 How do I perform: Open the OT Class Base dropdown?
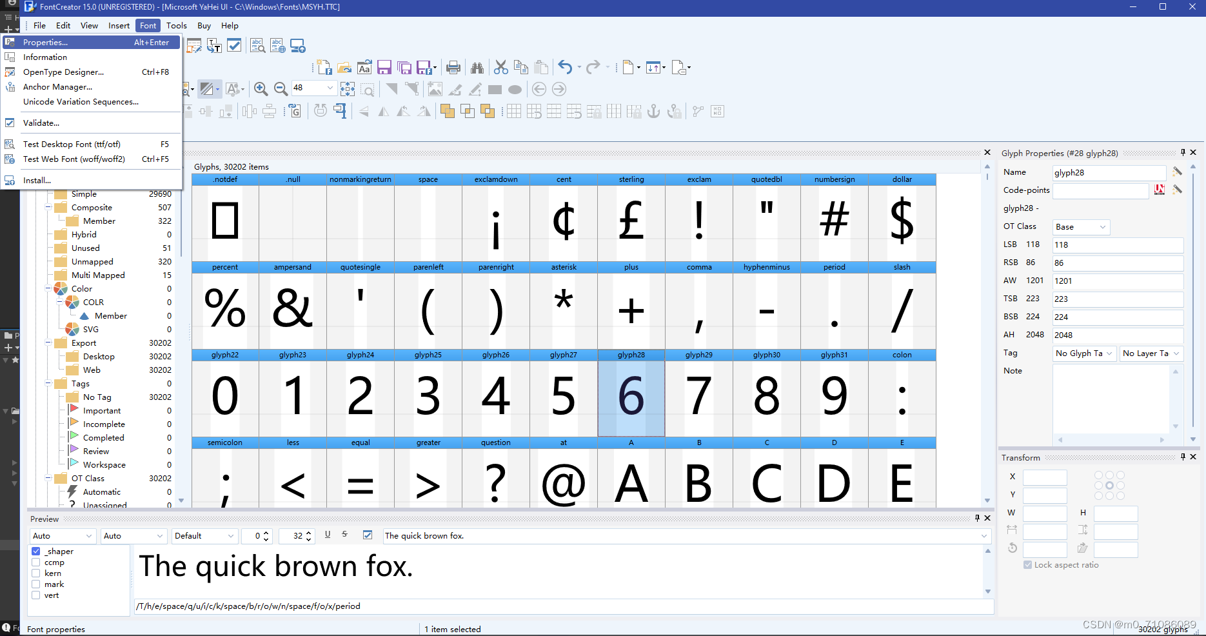[1081, 227]
